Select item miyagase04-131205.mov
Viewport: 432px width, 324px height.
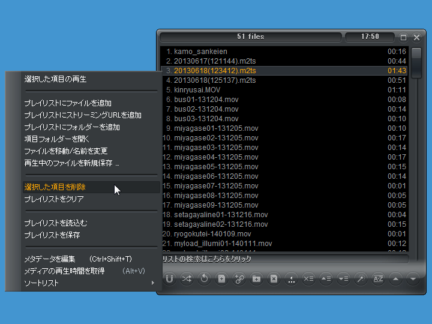(x=284, y=157)
